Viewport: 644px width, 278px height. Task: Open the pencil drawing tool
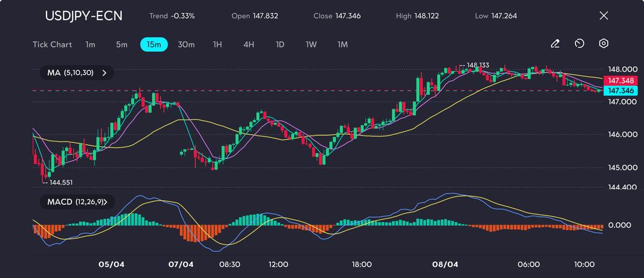555,44
